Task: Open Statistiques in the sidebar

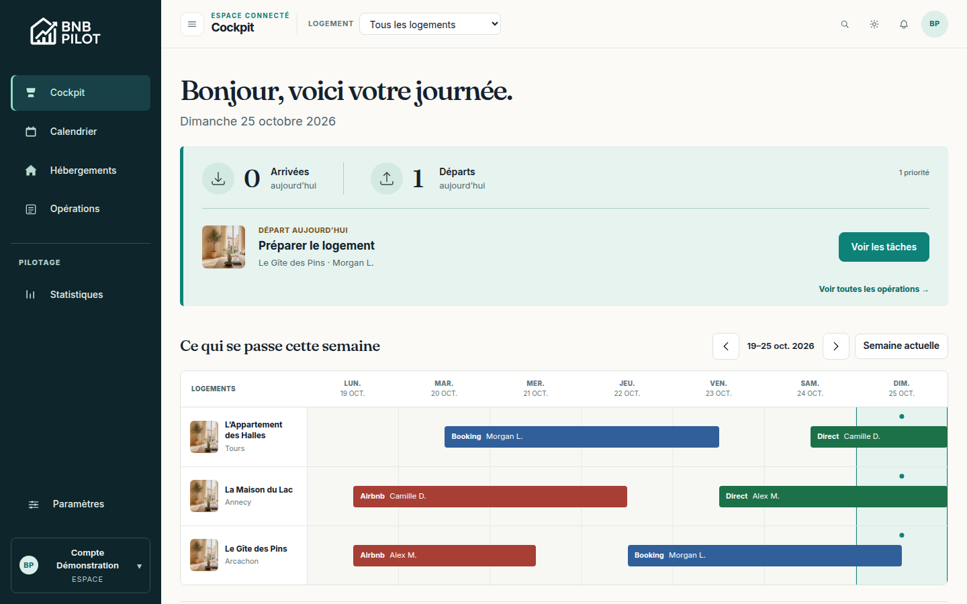Action: pyautogui.click(x=81, y=295)
